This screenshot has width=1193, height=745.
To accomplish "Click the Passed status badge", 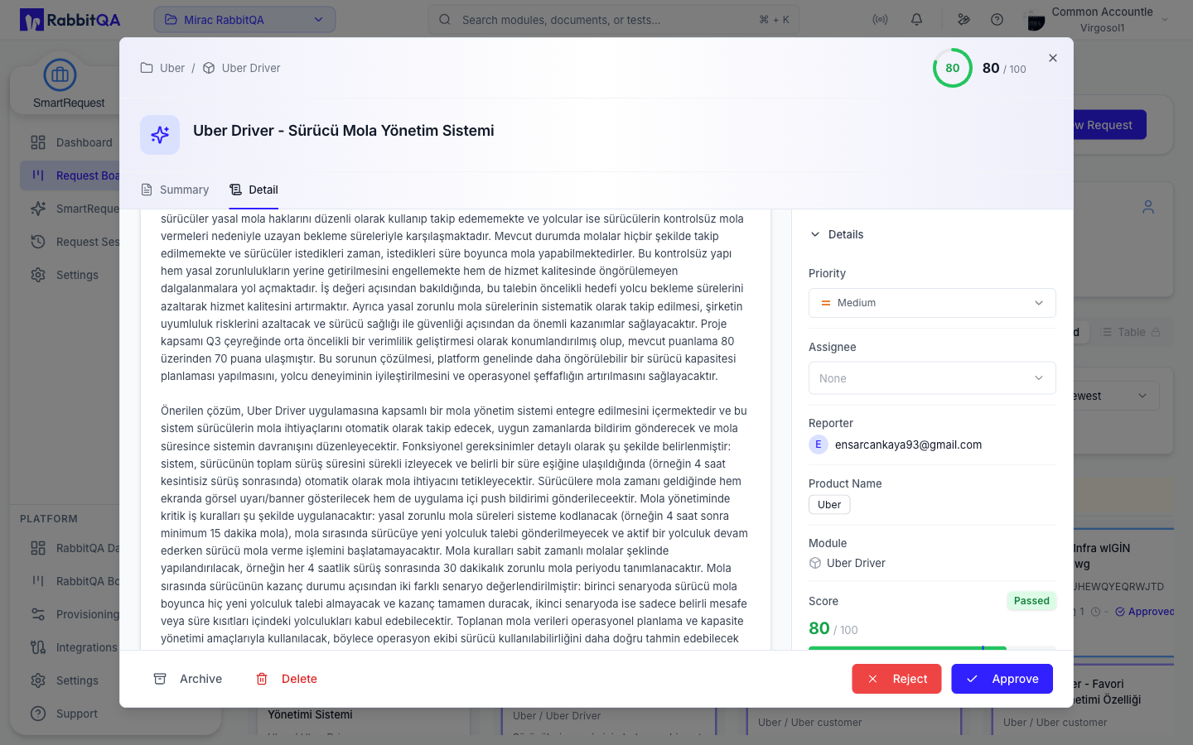I will (1031, 601).
